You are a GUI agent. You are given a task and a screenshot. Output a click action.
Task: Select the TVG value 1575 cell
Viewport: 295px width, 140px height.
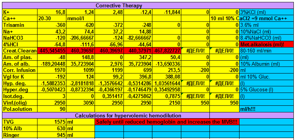(52, 122)
